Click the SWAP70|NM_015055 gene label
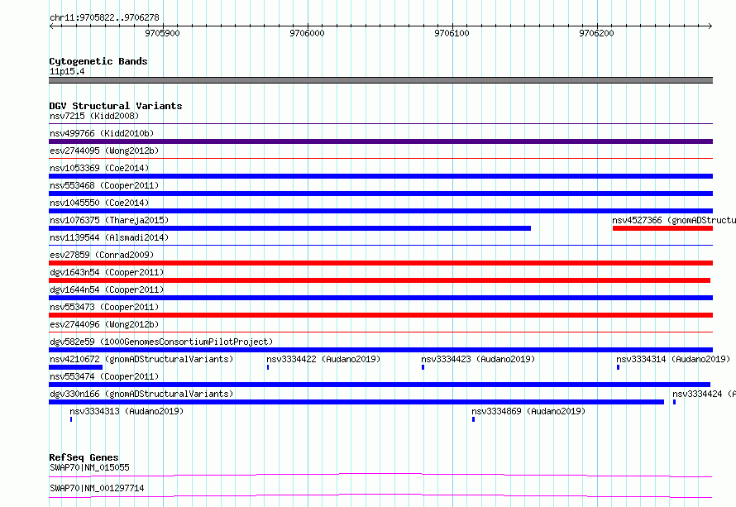This screenshot has height=507, width=736. point(89,467)
